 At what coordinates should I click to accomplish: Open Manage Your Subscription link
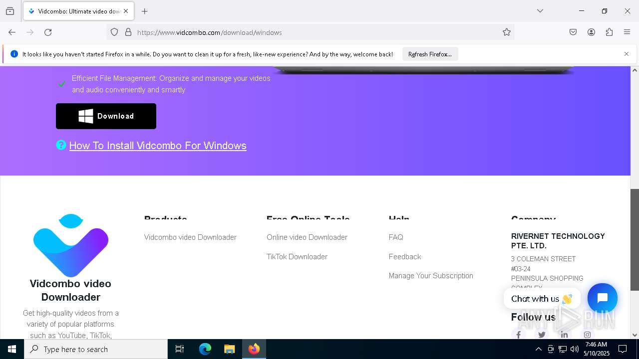tap(431, 276)
